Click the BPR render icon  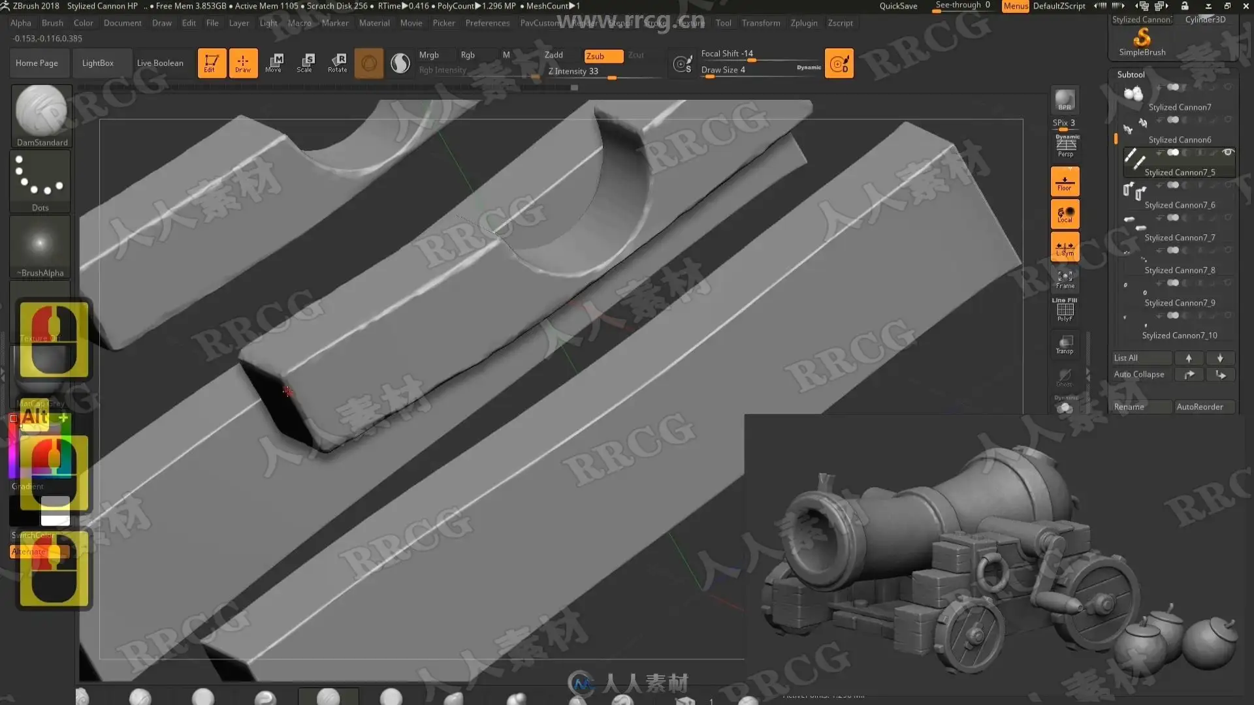(x=1065, y=100)
